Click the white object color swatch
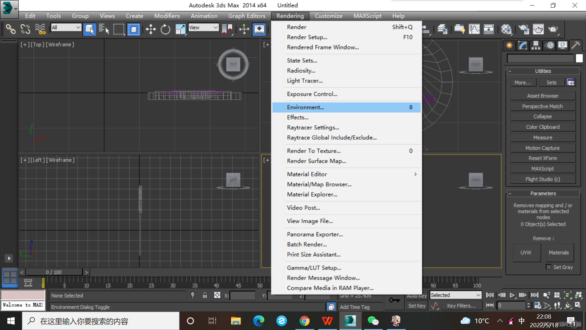This screenshot has height=330, width=586. 579,58
